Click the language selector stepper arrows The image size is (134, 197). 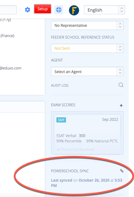tap(122, 10)
